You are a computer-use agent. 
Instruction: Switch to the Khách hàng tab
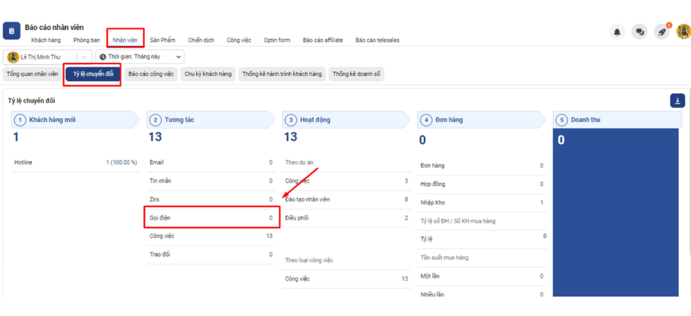point(46,40)
